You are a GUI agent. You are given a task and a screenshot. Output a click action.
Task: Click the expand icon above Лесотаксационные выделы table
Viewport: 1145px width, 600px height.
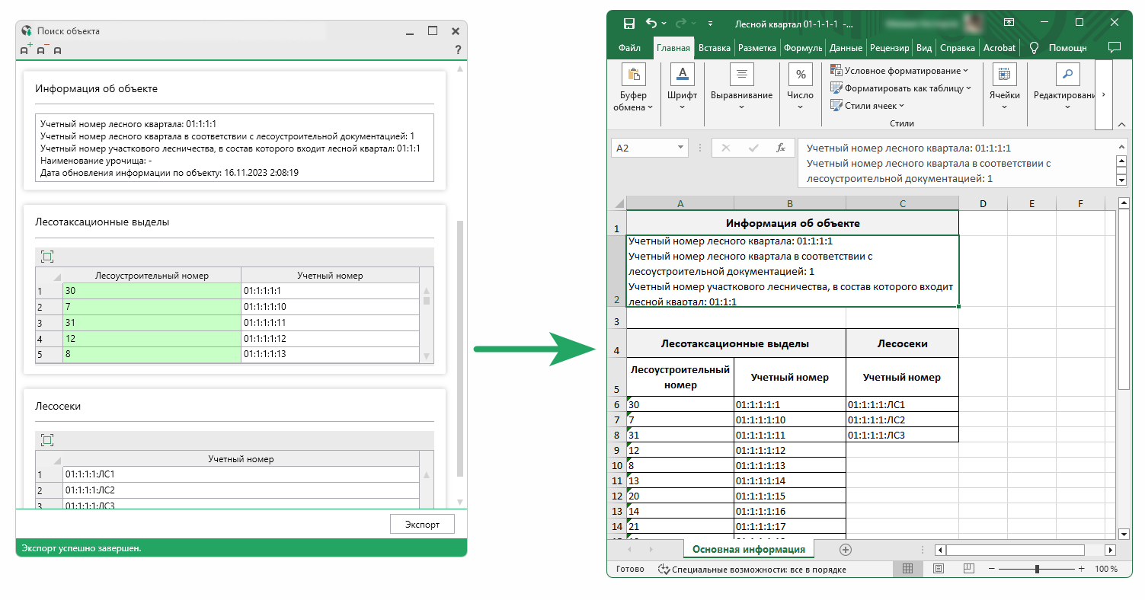click(x=46, y=257)
